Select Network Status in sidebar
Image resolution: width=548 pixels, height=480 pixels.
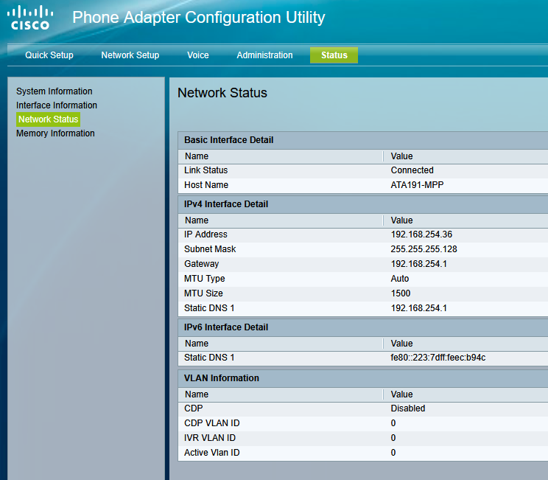48,119
